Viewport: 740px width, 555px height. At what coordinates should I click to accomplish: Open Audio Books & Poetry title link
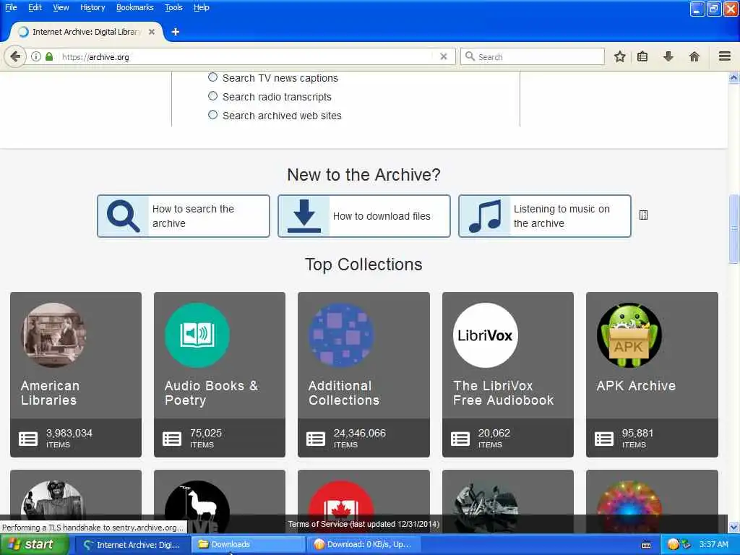(212, 392)
